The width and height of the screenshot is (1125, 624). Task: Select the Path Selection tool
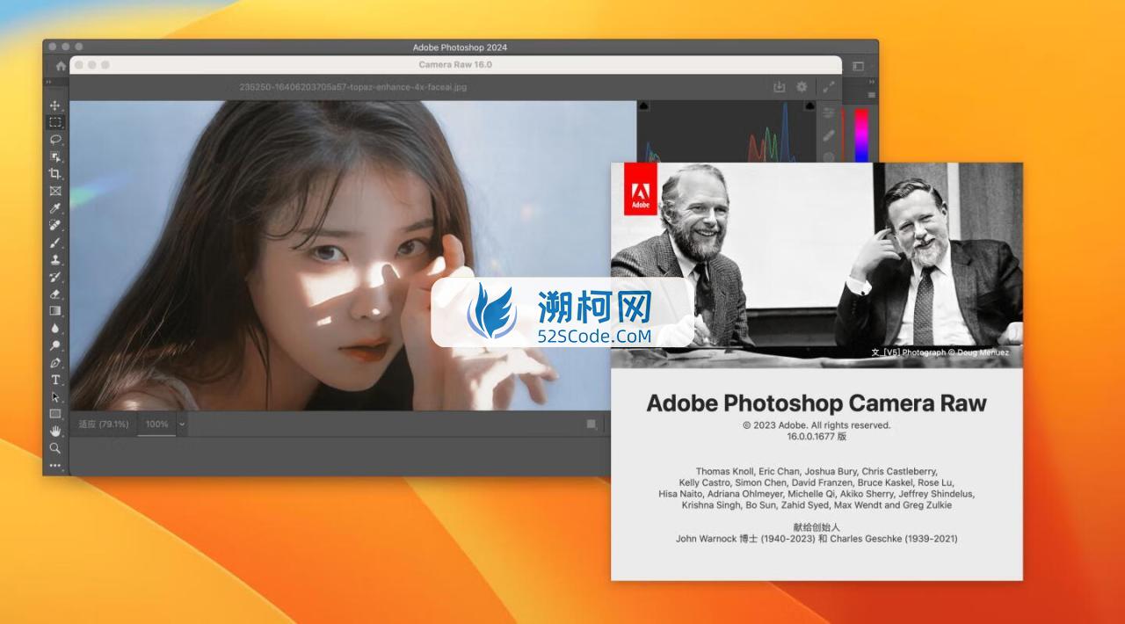(x=55, y=396)
